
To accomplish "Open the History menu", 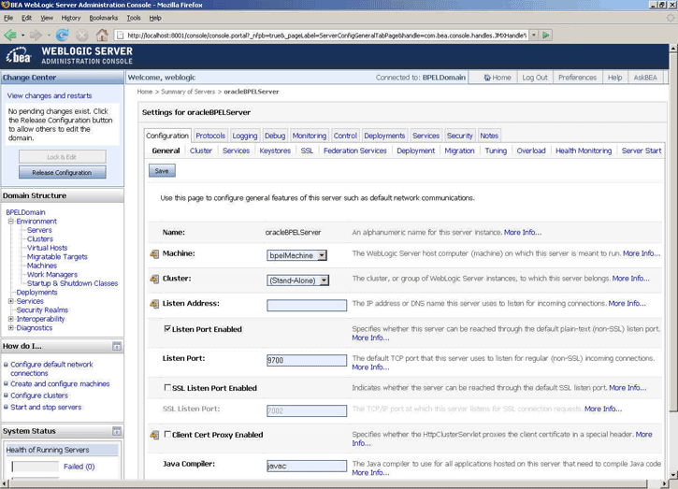I will pyautogui.click(x=71, y=18).
